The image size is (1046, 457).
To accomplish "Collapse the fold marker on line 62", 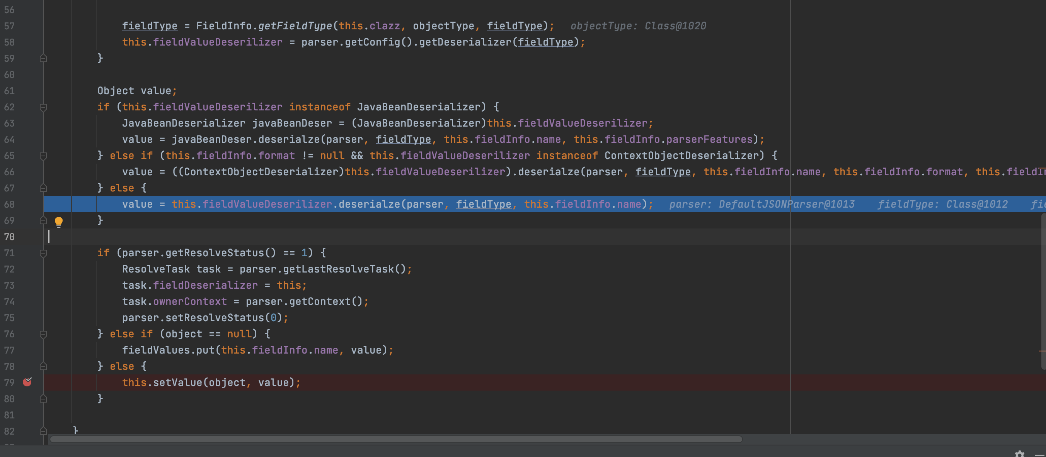I will pos(43,107).
